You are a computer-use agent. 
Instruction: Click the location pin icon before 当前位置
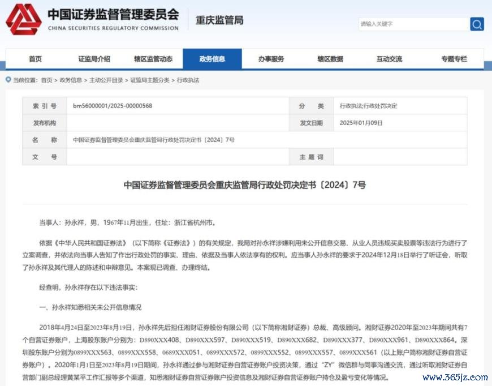pyautogui.click(x=8, y=80)
